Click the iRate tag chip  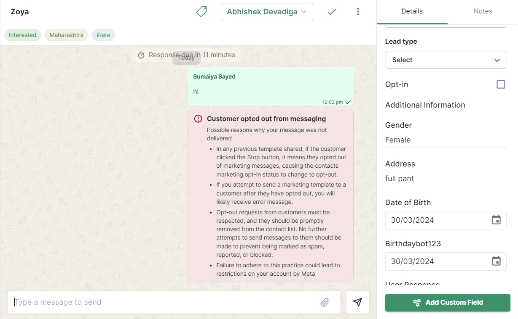click(x=103, y=35)
